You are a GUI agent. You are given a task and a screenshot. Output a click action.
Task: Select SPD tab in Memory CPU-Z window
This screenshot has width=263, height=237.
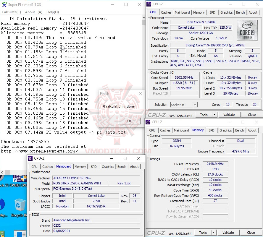(x=211, y=130)
